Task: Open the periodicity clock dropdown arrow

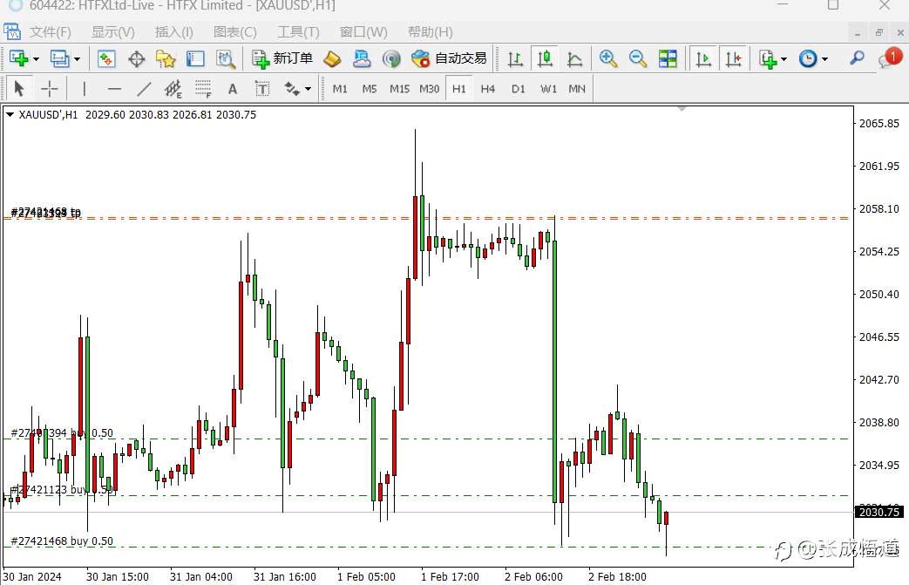Action: point(824,58)
